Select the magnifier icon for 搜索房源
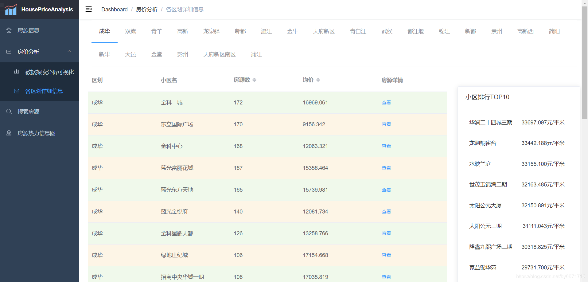This screenshot has width=588, height=282. (x=9, y=111)
